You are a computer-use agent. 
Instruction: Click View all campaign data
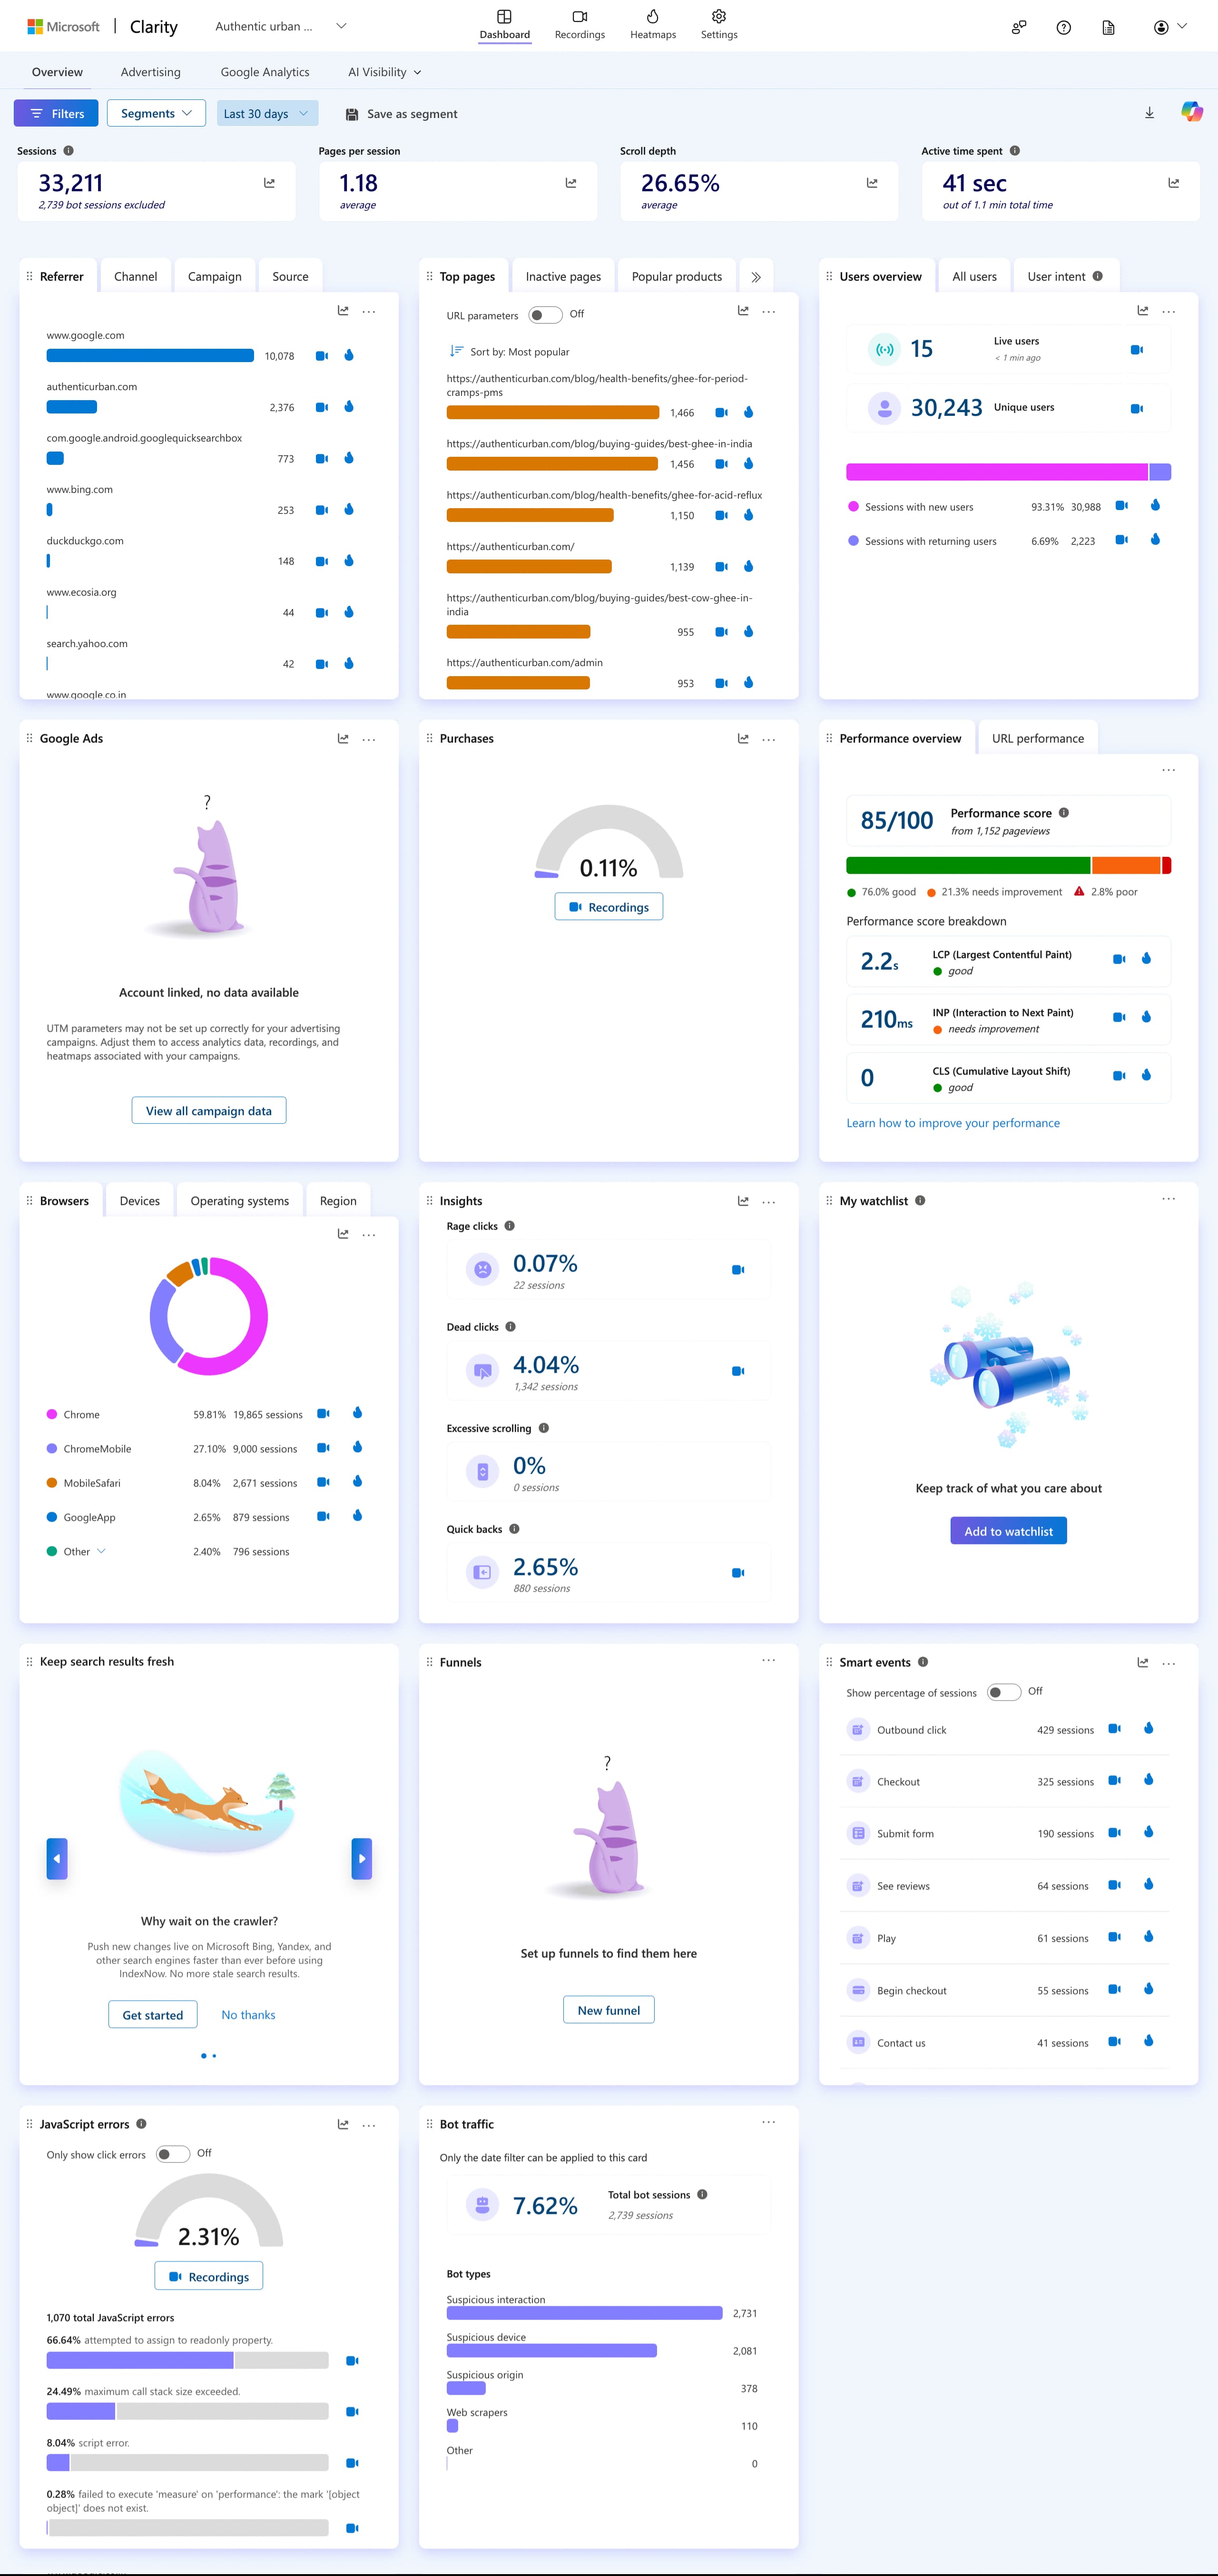pyautogui.click(x=209, y=1110)
